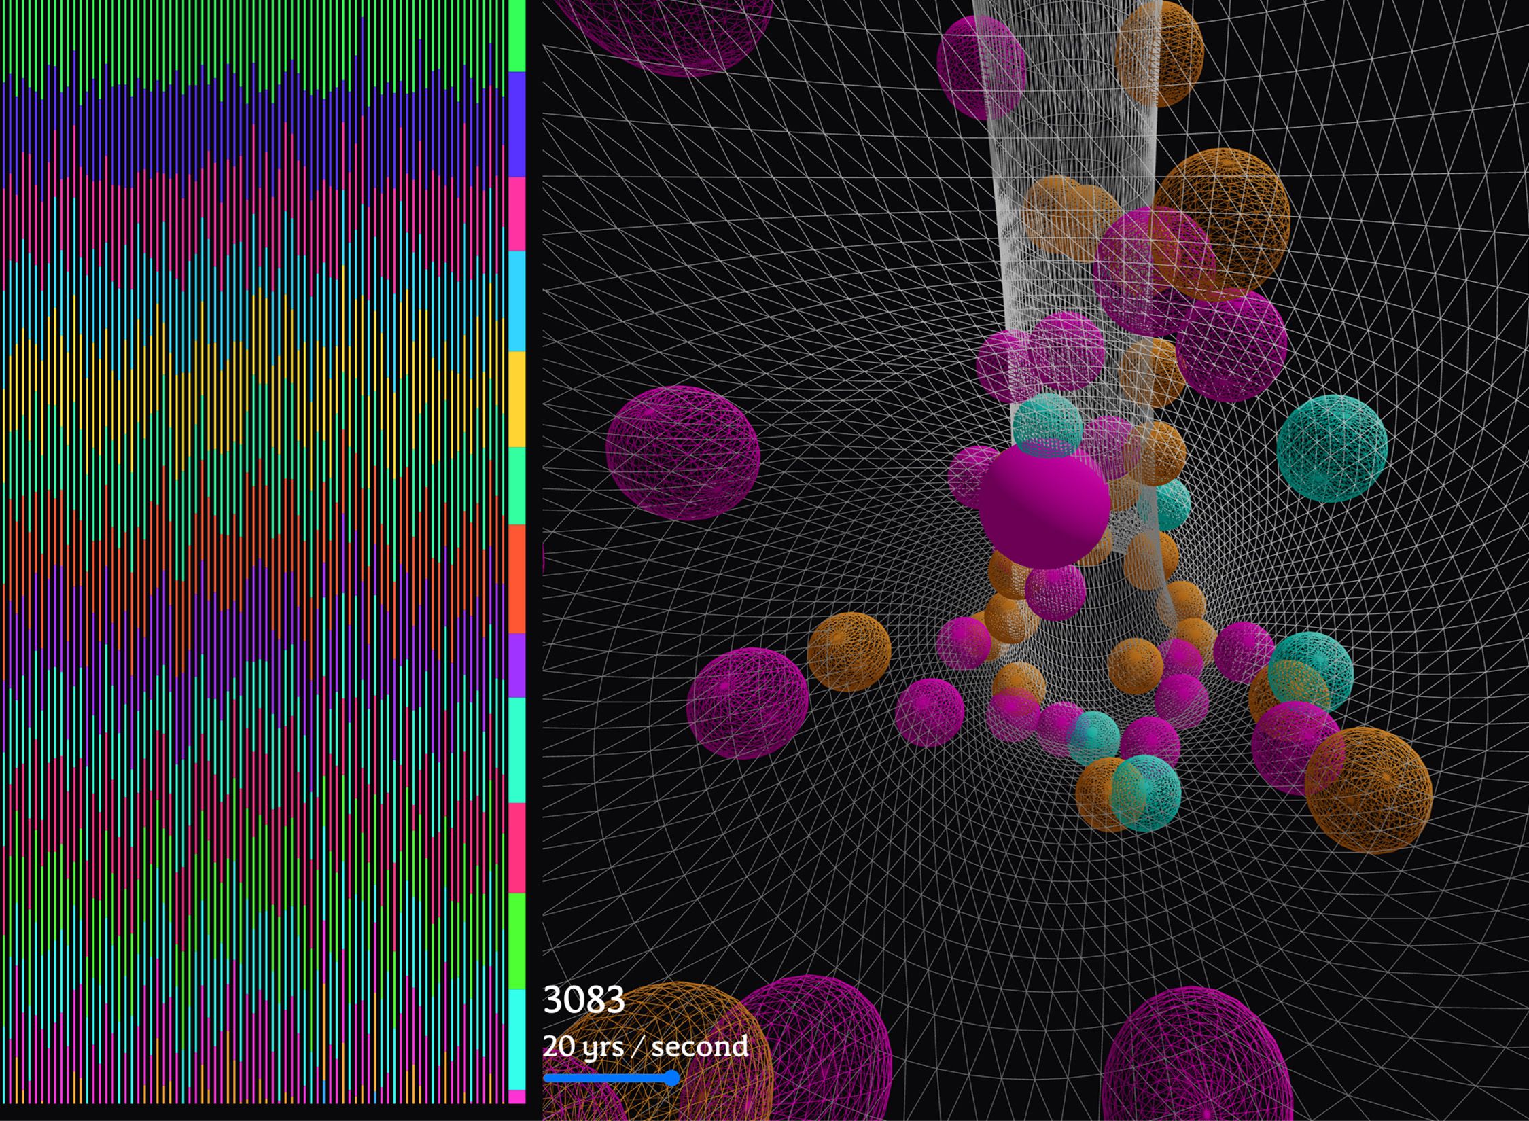Click the solid magenta sphere in the funnel
The image size is (1529, 1121).
coord(1044,507)
